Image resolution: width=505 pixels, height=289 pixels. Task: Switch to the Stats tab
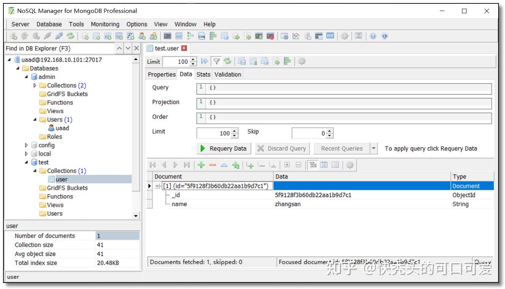point(203,74)
